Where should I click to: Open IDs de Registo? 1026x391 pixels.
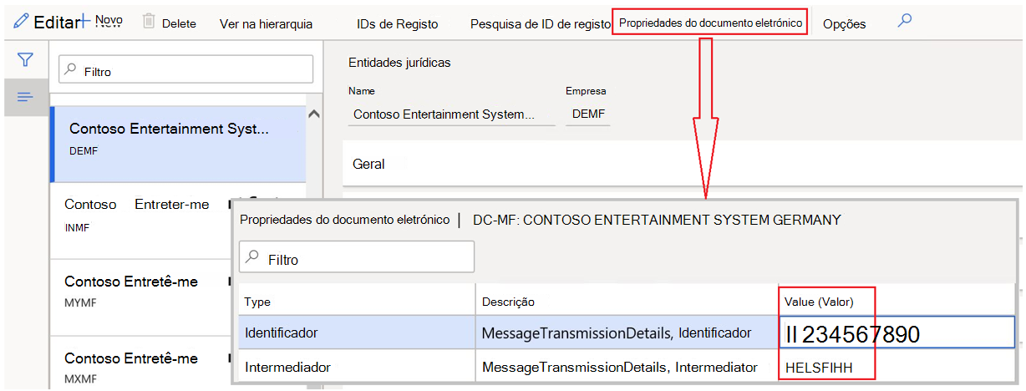pyautogui.click(x=397, y=24)
